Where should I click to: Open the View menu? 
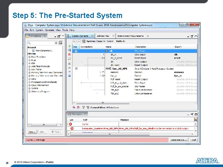coord(58,30)
